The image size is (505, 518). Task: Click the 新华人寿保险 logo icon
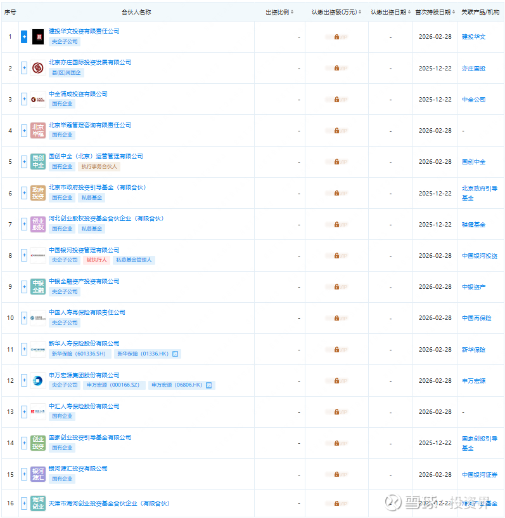38,349
